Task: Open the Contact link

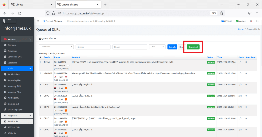Action: click(x=241, y=21)
